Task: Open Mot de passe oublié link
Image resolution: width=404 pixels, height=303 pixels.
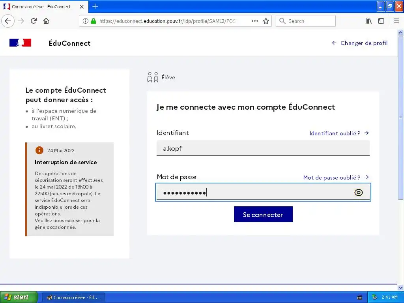Action: 336,178
